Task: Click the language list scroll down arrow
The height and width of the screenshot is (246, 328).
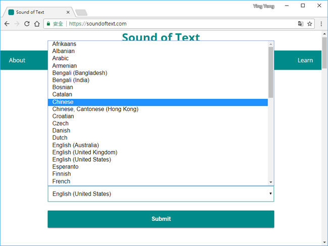Action: (271, 182)
